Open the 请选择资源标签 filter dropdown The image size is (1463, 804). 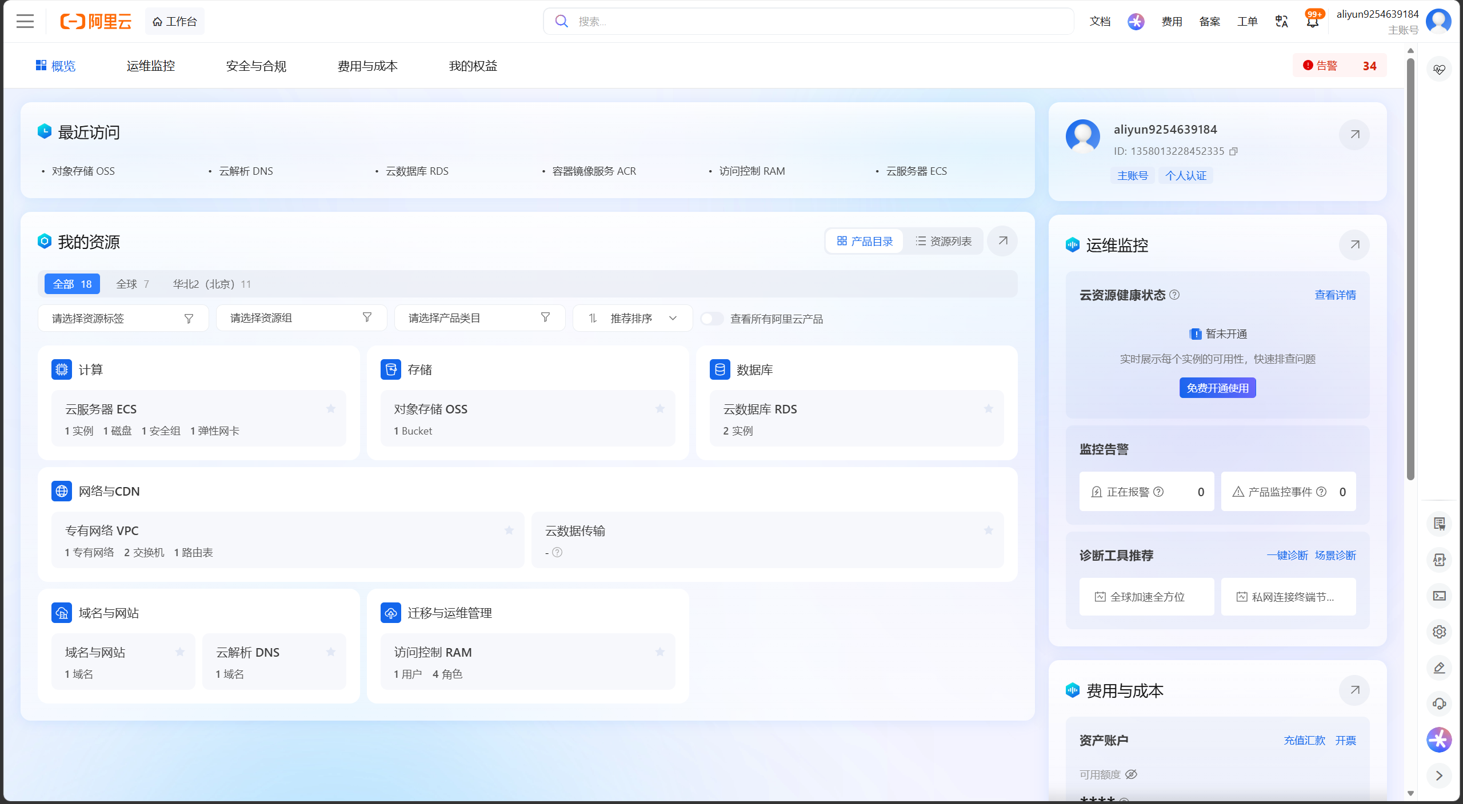pos(123,318)
